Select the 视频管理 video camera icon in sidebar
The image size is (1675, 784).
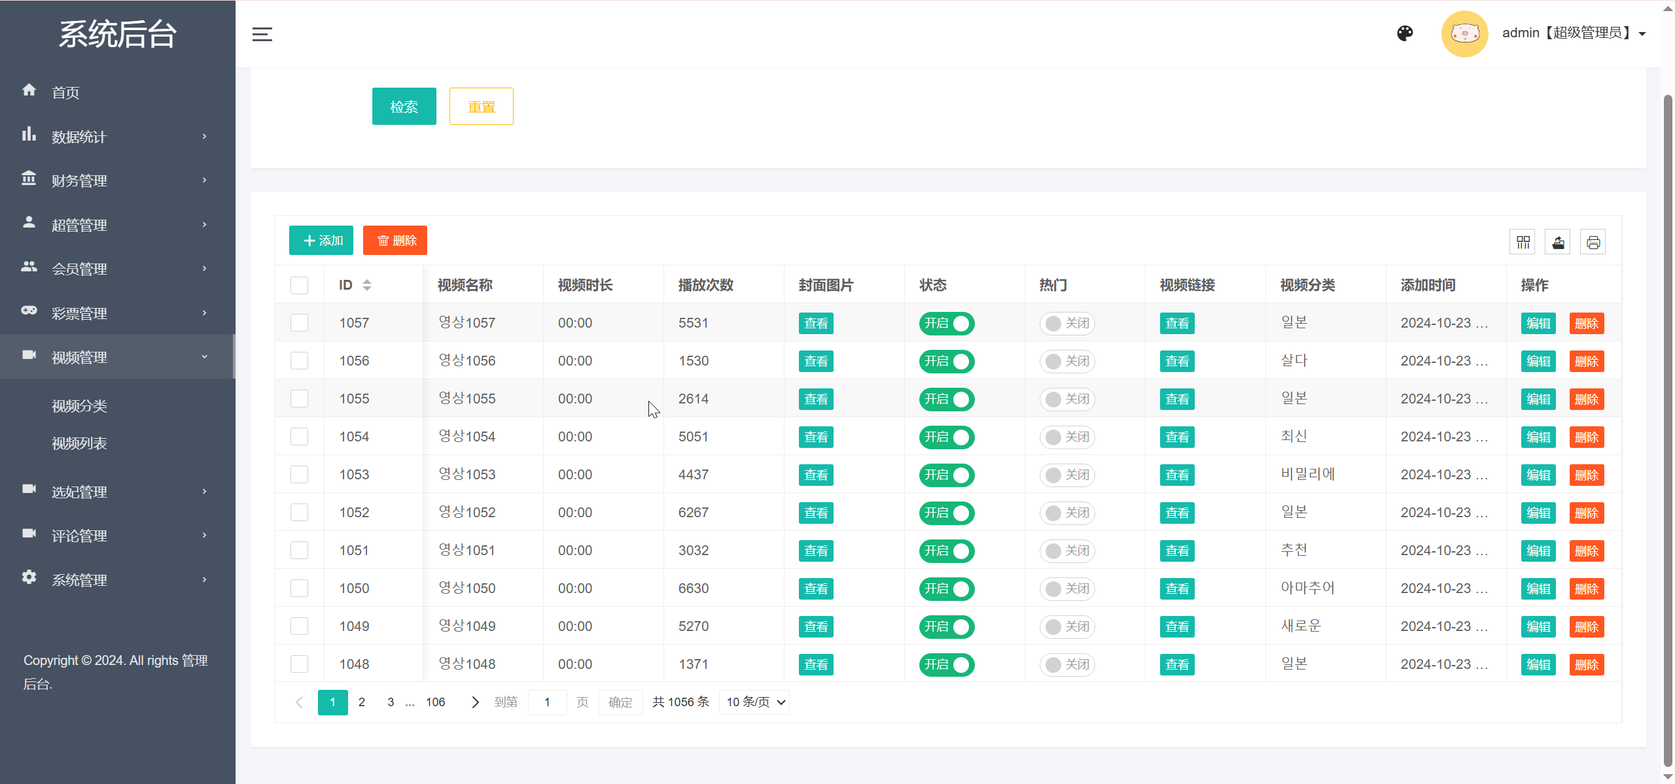[x=29, y=356]
